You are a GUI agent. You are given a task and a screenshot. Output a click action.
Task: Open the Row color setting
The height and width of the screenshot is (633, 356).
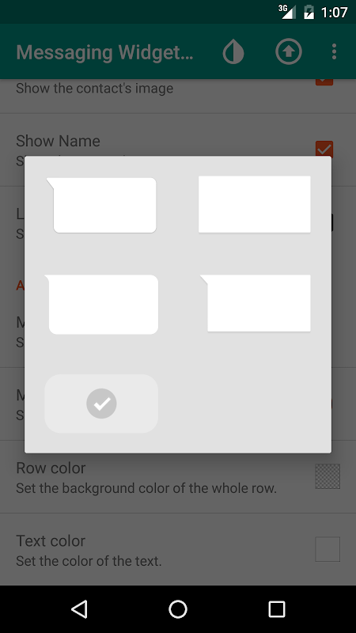178,477
